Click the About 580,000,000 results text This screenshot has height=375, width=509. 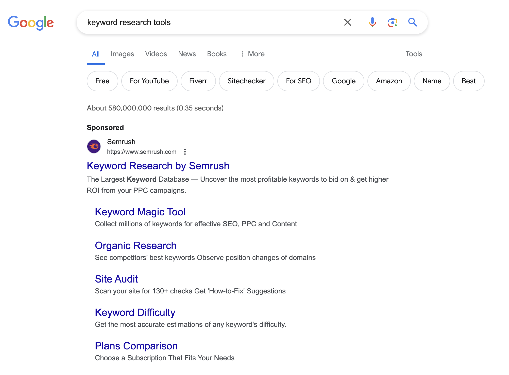[x=155, y=108]
